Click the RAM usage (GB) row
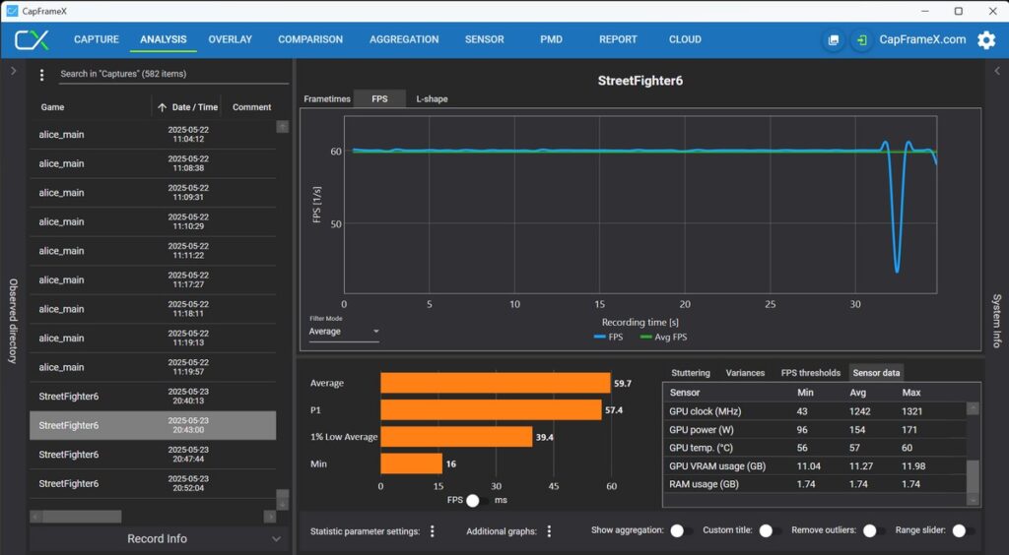 815,484
